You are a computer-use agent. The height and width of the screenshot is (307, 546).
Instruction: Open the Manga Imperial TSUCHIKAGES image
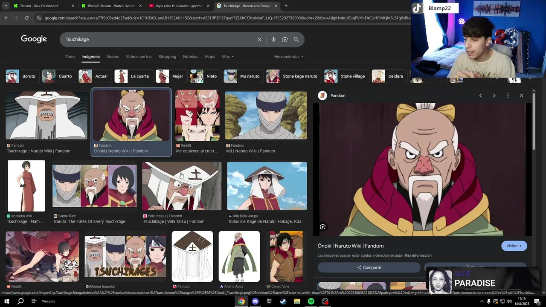pos(125,256)
